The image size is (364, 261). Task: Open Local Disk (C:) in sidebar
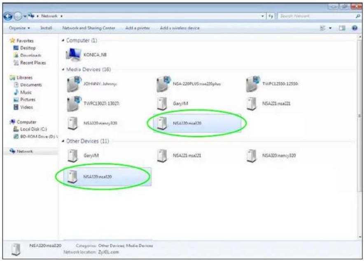(33, 129)
